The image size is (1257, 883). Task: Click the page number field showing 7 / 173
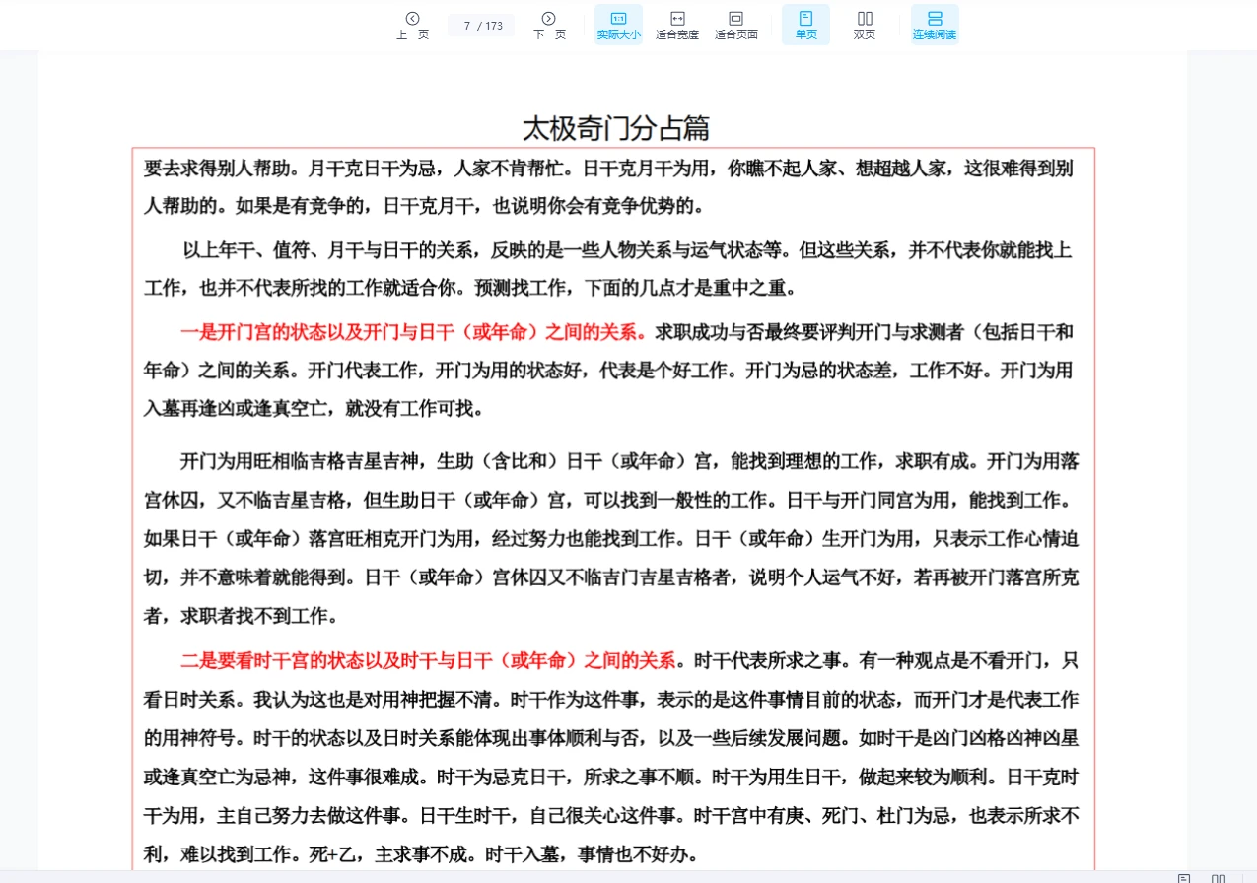coord(480,24)
